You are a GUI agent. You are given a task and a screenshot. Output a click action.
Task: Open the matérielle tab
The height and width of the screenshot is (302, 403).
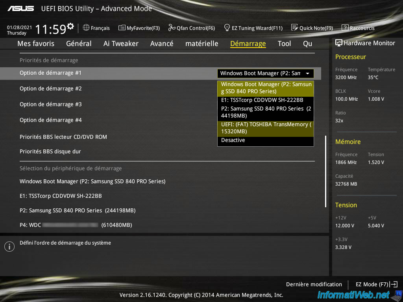click(202, 44)
